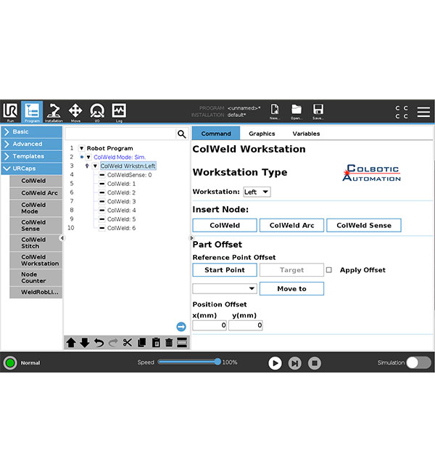Screen dimensions: 435x472
Task: Expand the Templates section
Action: pos(32,157)
